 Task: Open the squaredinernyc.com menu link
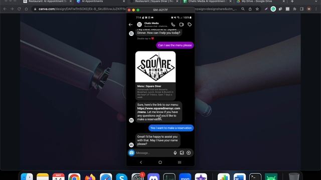click(x=158, y=110)
